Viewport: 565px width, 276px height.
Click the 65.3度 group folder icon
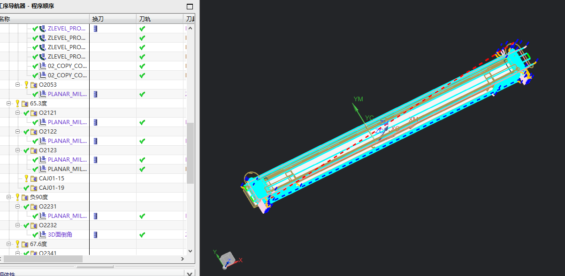(24, 104)
